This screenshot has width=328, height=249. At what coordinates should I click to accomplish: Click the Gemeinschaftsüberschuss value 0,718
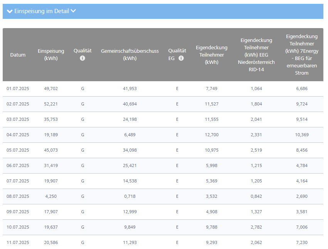pyautogui.click(x=130, y=196)
